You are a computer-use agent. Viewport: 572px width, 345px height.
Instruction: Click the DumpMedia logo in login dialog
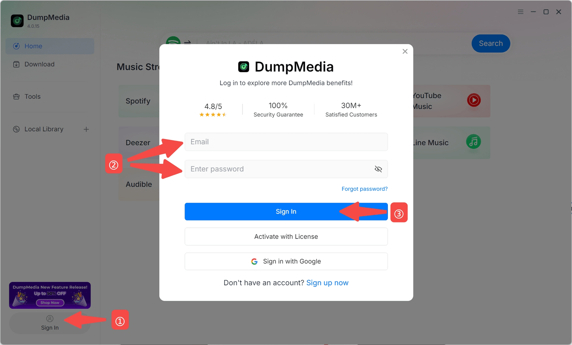pos(243,66)
